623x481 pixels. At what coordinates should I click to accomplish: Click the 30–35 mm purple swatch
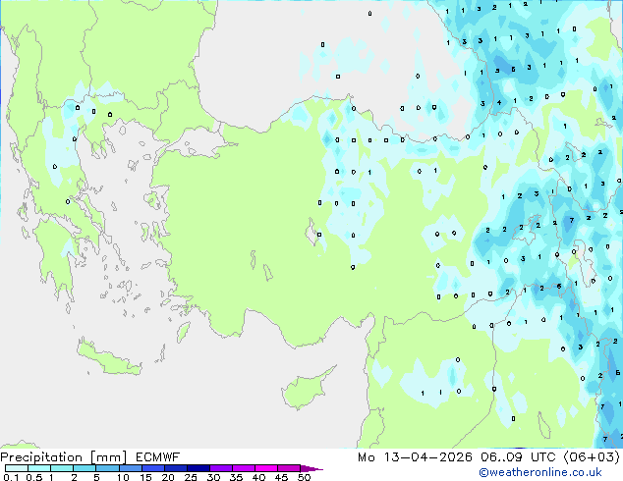pos(220,468)
